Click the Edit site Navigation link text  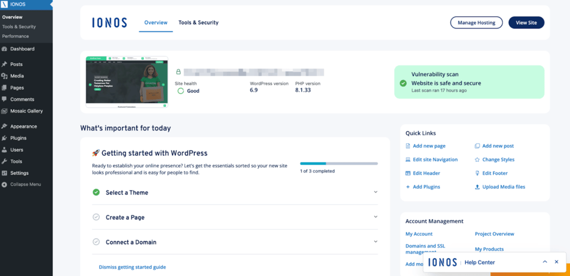(x=435, y=160)
